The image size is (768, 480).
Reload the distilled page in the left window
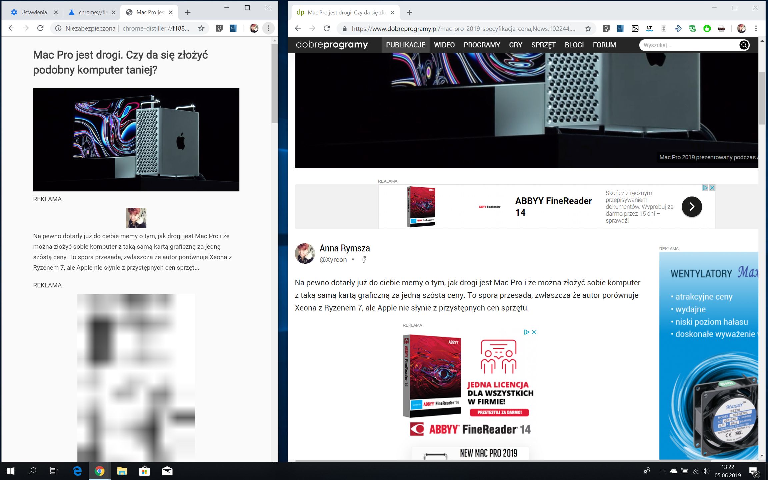40,28
